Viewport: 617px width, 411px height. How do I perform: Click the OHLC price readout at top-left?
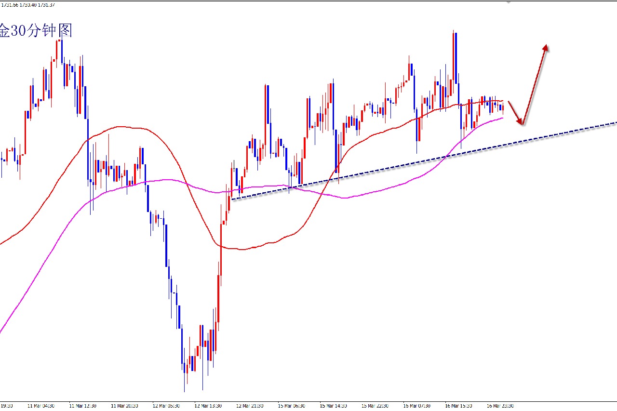[x=27, y=4]
